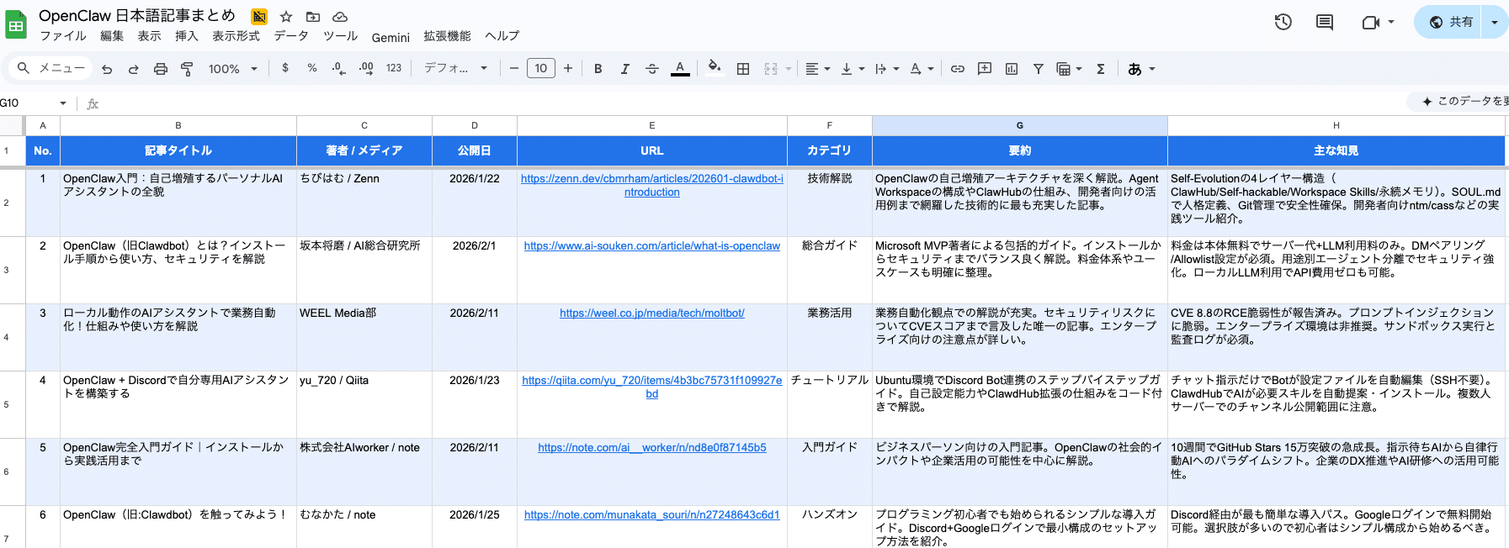Image resolution: width=1509 pixels, height=548 pixels.
Task: Toggle bold formatting
Action: (598, 69)
